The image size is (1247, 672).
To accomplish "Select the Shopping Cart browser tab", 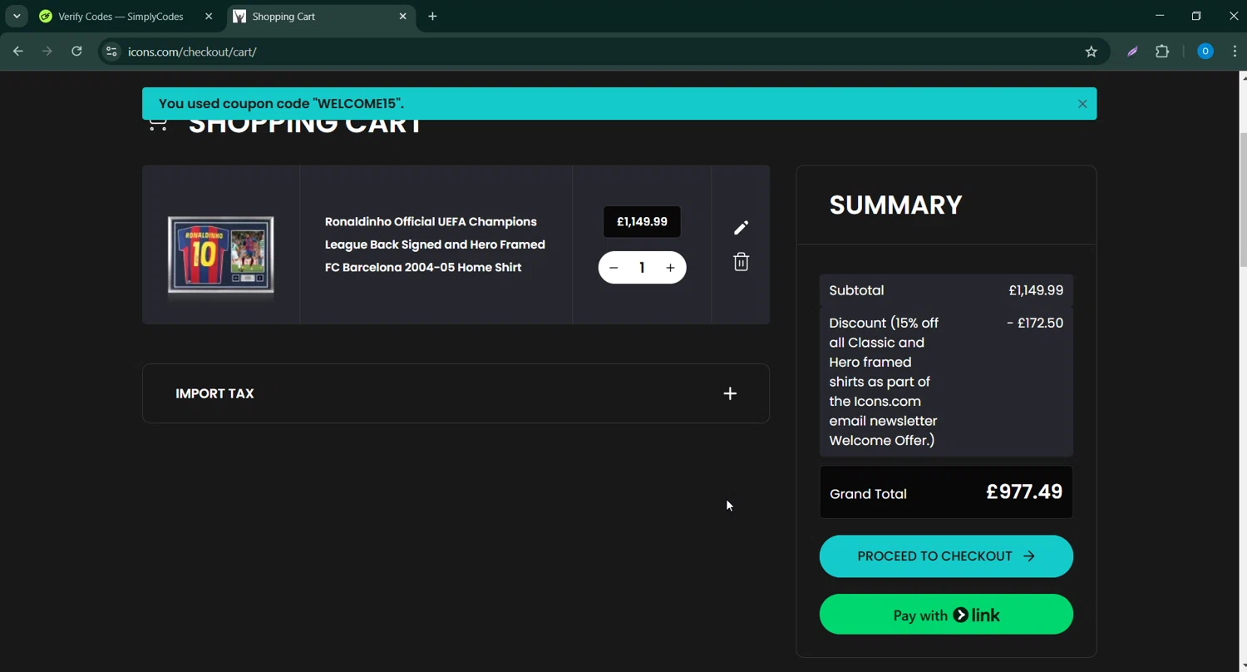I will [320, 17].
